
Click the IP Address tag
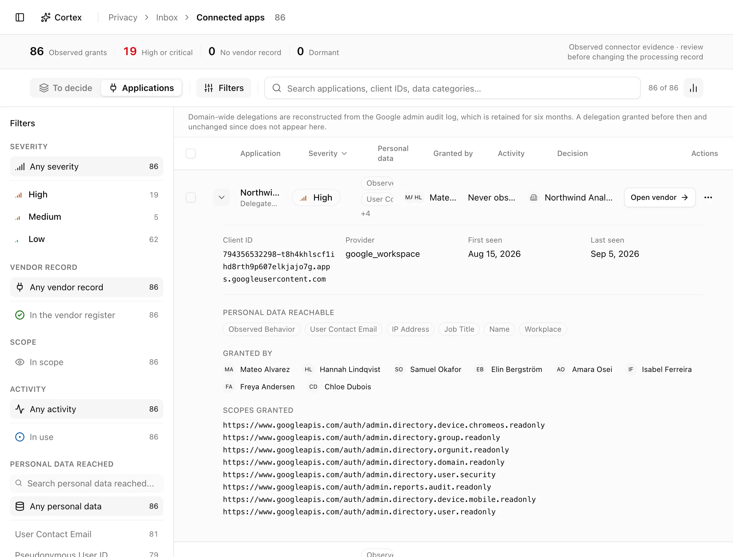(x=410, y=329)
